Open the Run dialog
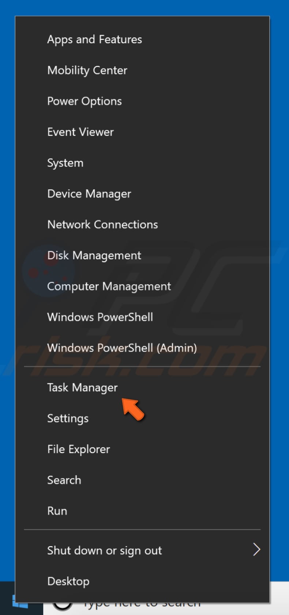 click(x=57, y=511)
